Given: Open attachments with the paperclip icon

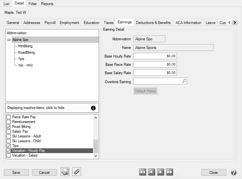Looking at the screenshot, I should pos(77,172).
